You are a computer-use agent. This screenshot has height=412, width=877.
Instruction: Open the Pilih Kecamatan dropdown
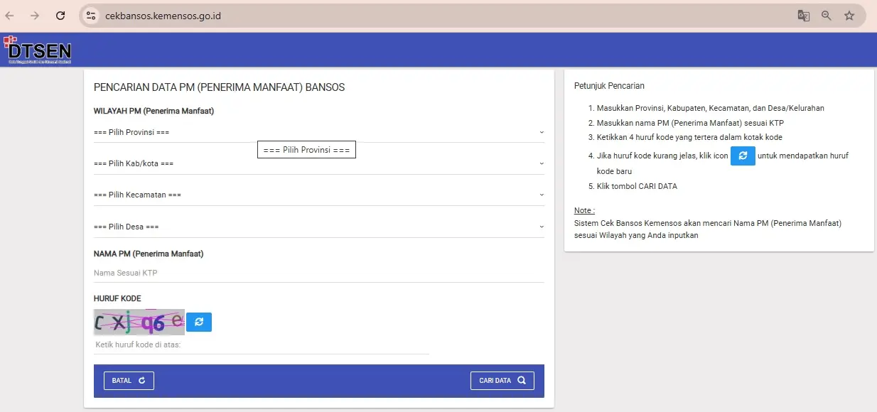point(318,195)
